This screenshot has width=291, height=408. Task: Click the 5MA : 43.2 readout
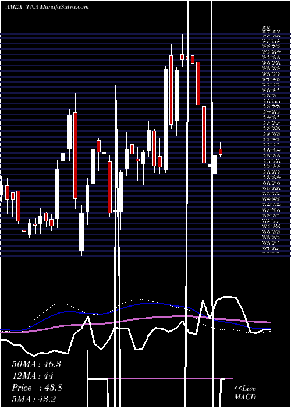point(34,399)
